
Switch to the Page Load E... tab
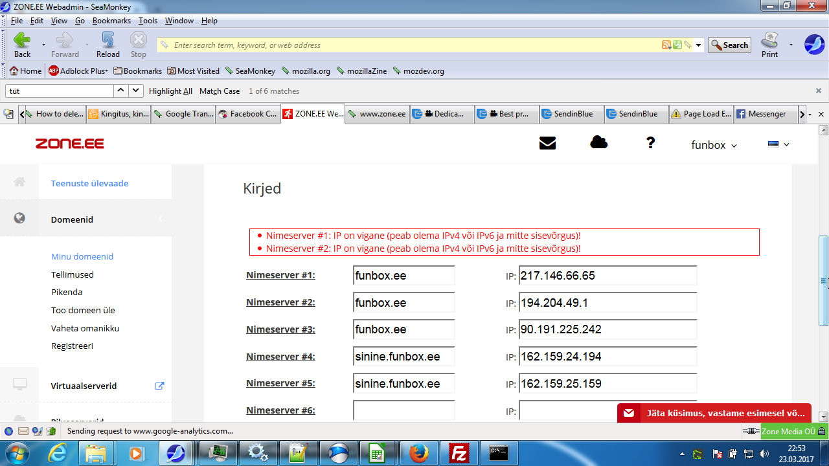pos(702,114)
